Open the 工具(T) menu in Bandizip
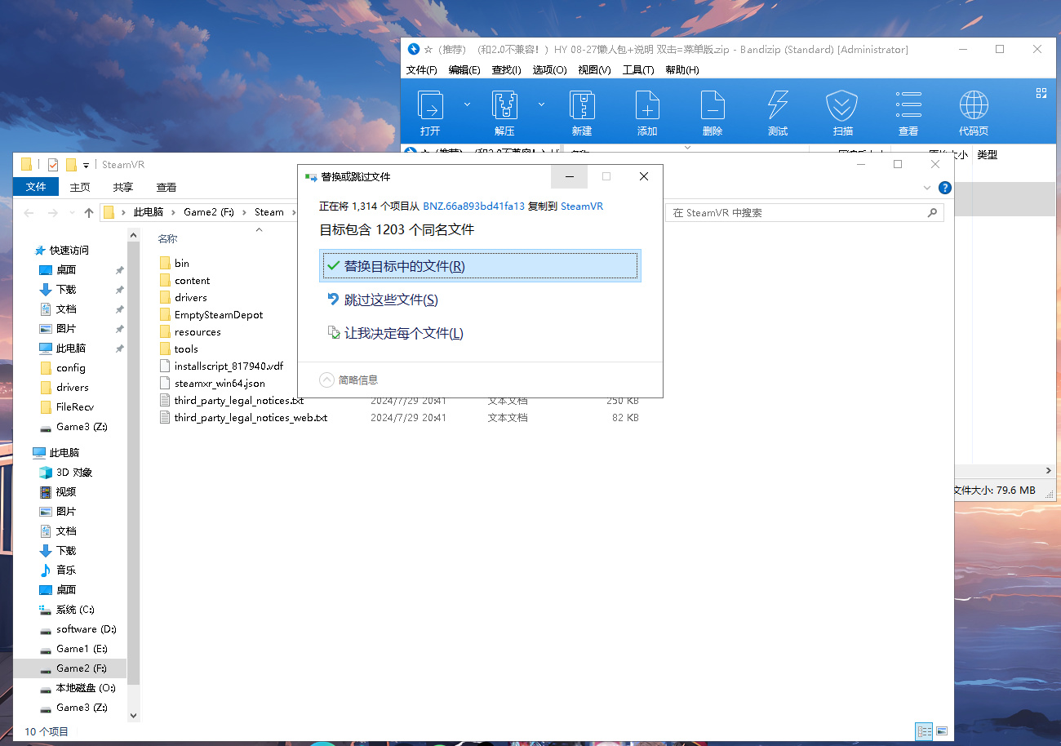This screenshot has height=746, width=1061. pos(639,70)
